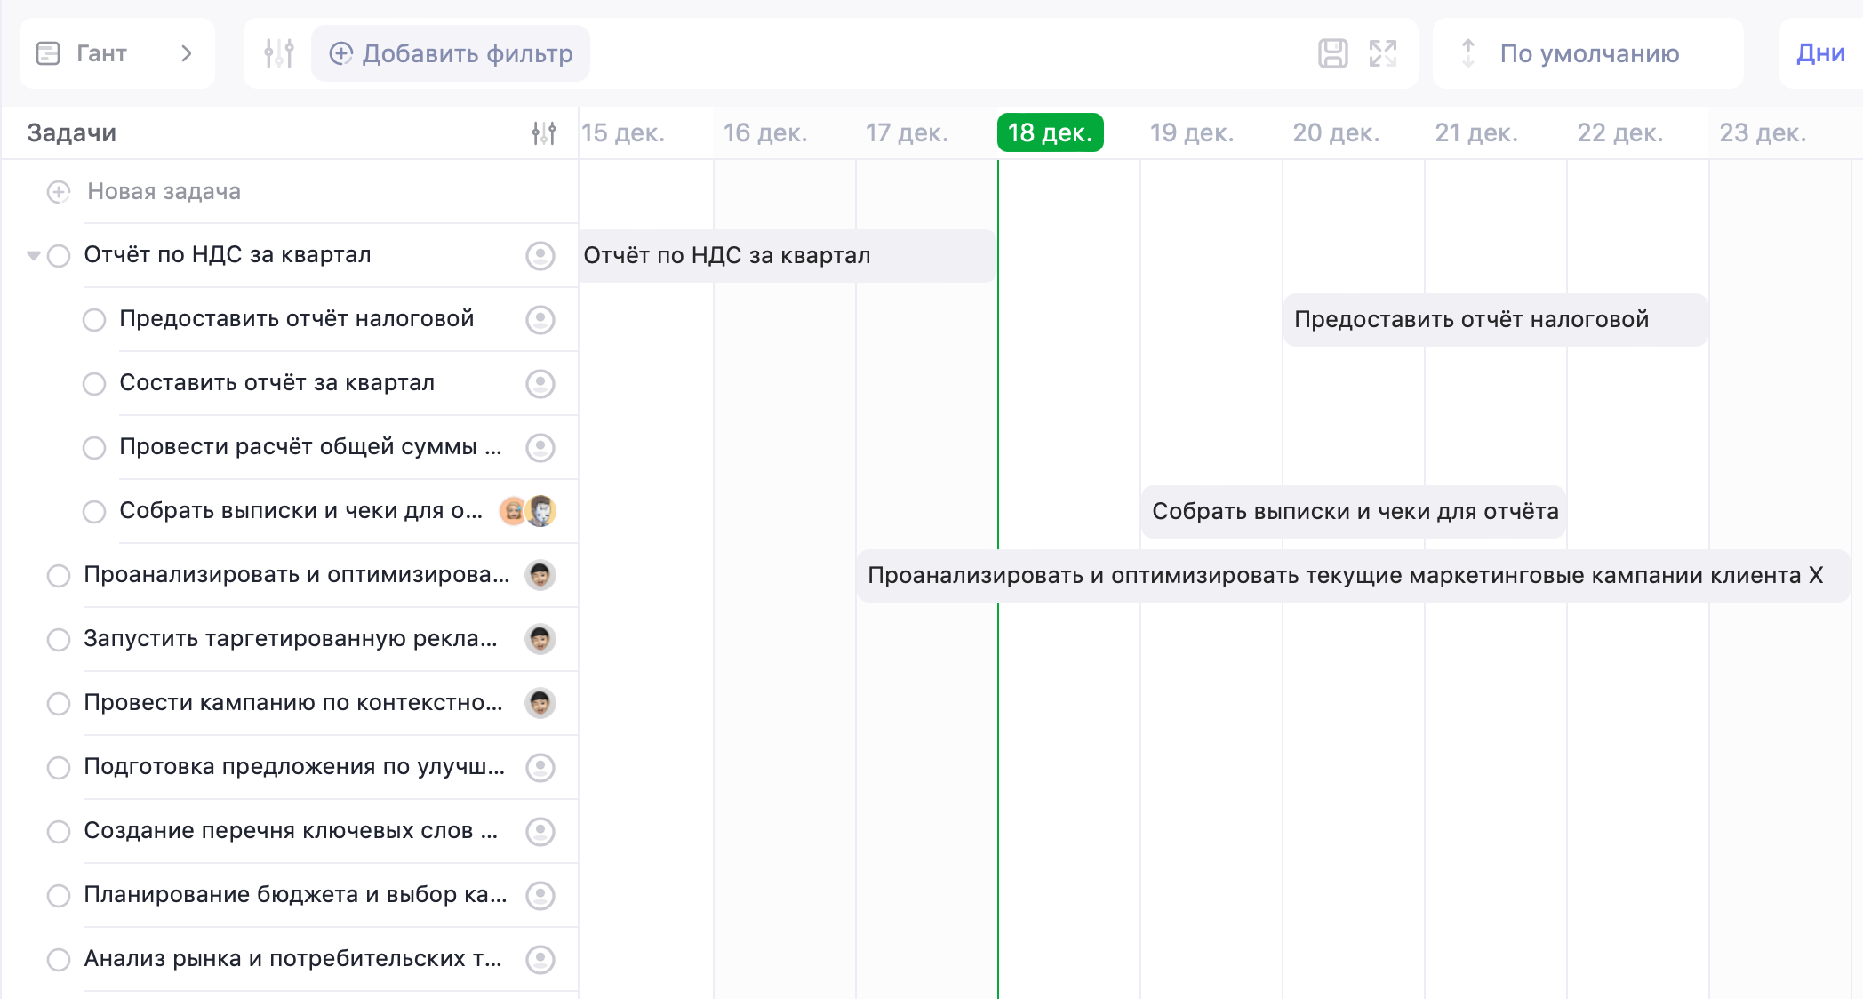Image resolution: width=1863 pixels, height=999 pixels.
Task: Click the save icon in the toolbar
Action: (1335, 53)
